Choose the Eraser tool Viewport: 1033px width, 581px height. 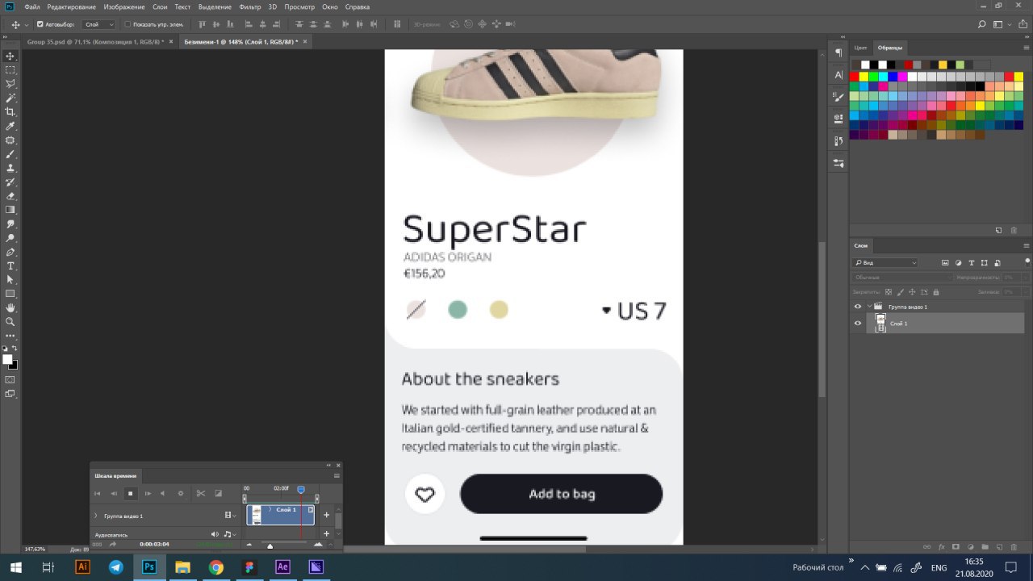[x=10, y=196]
